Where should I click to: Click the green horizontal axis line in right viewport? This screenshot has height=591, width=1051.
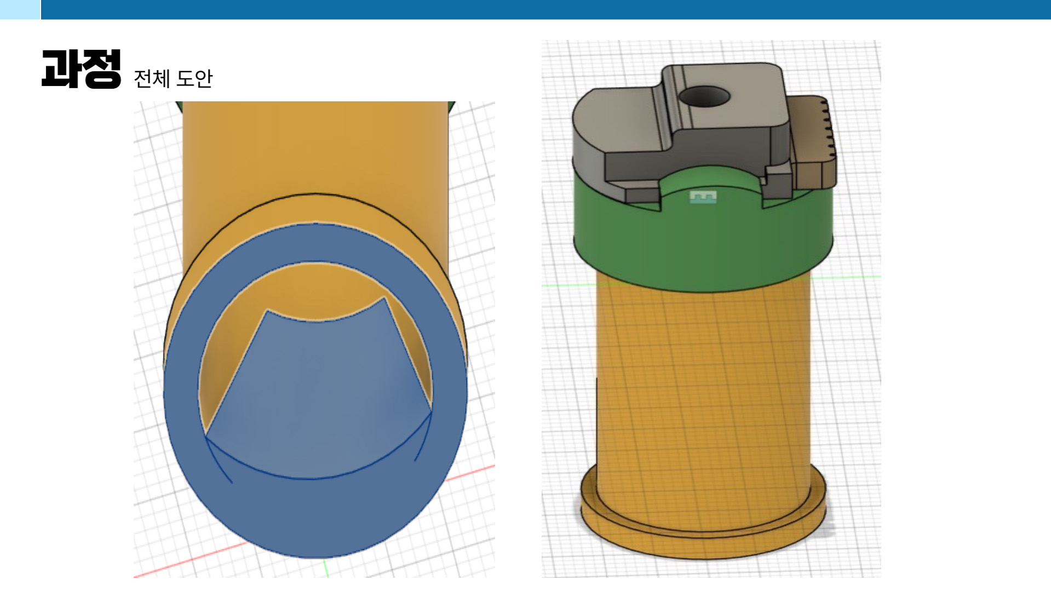pyautogui.click(x=564, y=285)
